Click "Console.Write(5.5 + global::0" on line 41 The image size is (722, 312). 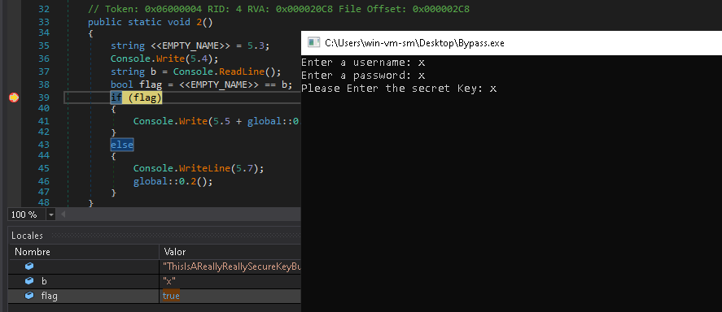pyautogui.click(x=217, y=121)
